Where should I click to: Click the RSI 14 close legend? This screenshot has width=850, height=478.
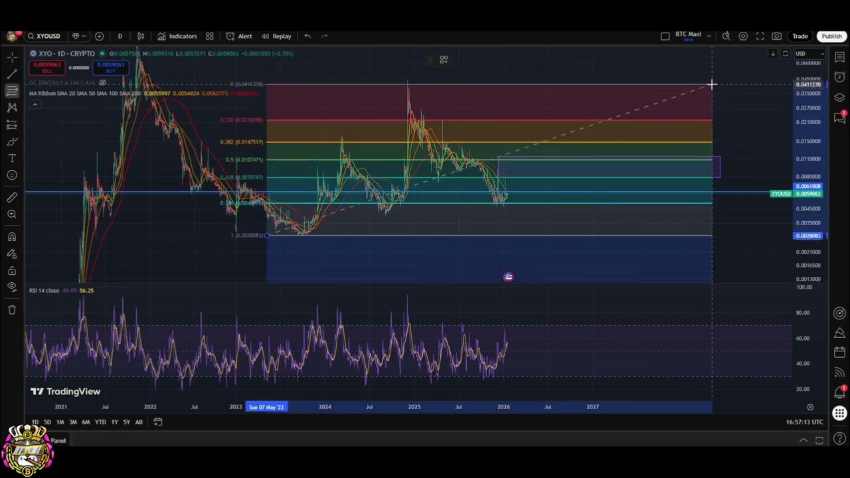pyautogui.click(x=44, y=290)
